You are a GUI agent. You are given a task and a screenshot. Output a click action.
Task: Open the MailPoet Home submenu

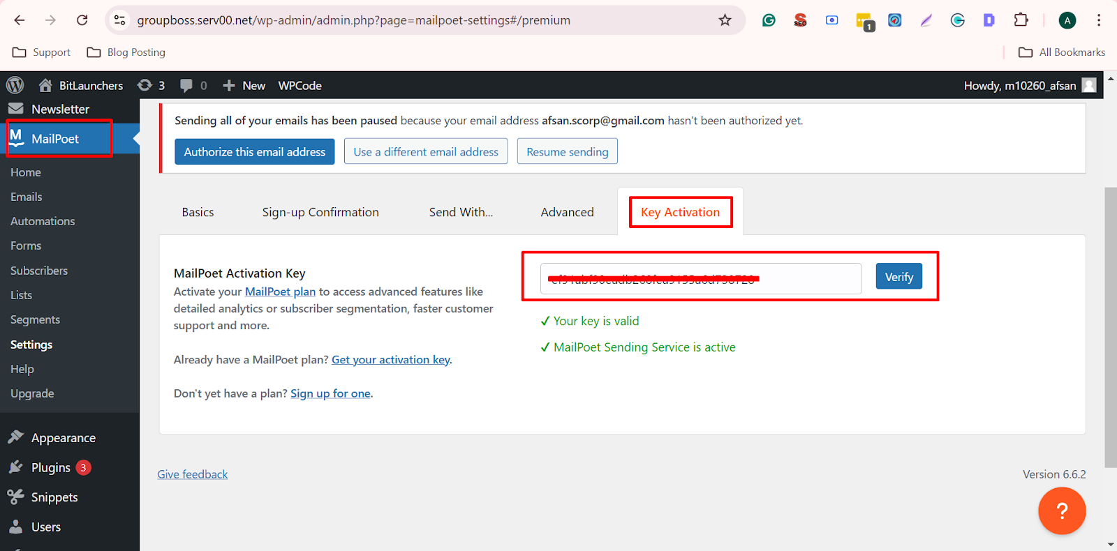pyautogui.click(x=26, y=172)
